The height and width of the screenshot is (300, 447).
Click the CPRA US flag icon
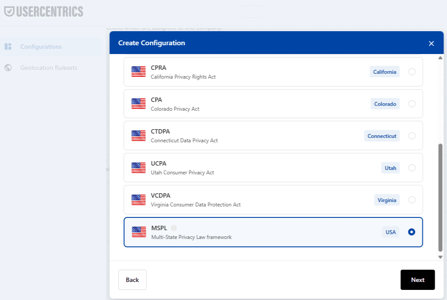click(138, 72)
